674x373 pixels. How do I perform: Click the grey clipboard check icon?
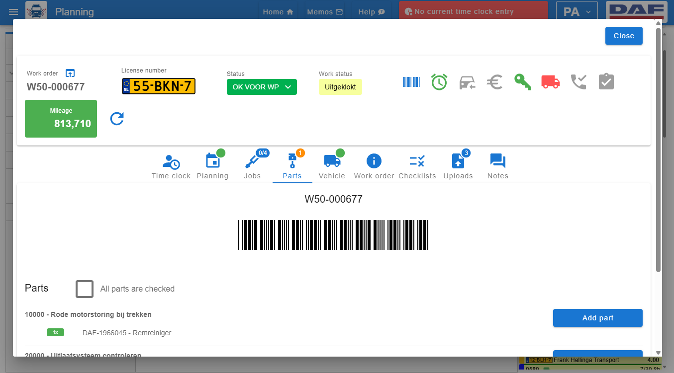[x=606, y=82]
